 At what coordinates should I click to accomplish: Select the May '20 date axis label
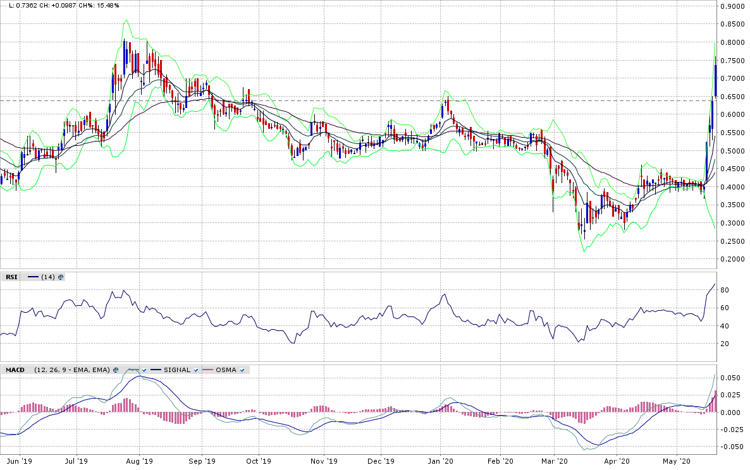(x=676, y=462)
